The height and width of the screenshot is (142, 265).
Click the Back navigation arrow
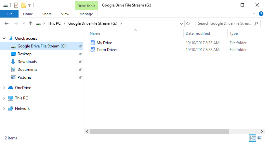point(7,23)
